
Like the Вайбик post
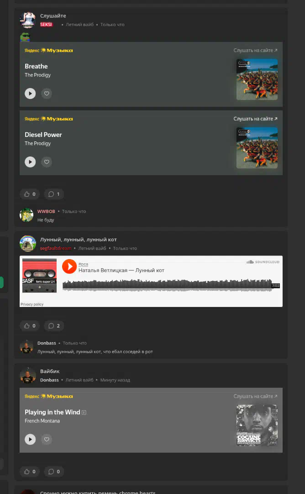point(30,472)
